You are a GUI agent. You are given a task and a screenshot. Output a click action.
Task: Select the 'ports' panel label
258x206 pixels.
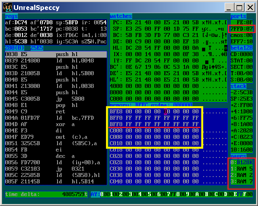[x=238, y=16]
